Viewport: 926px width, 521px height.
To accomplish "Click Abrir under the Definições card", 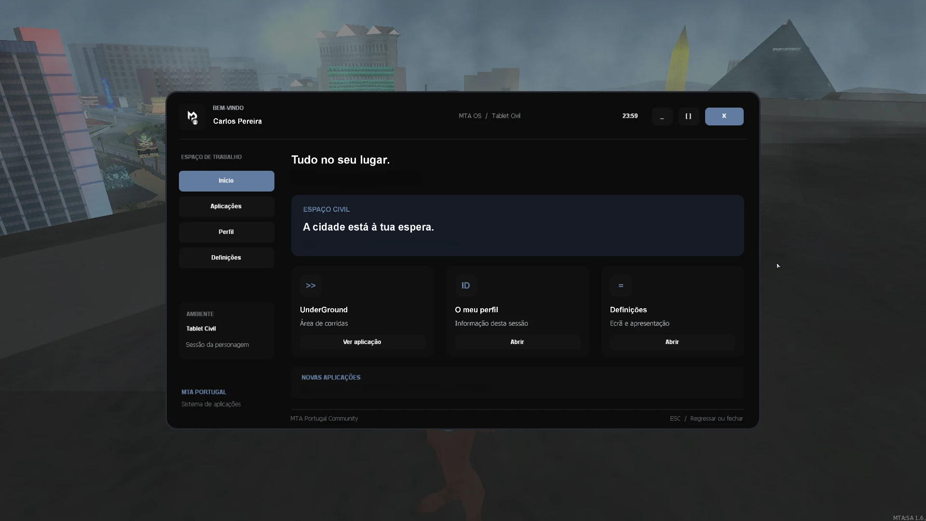I will tap(672, 342).
